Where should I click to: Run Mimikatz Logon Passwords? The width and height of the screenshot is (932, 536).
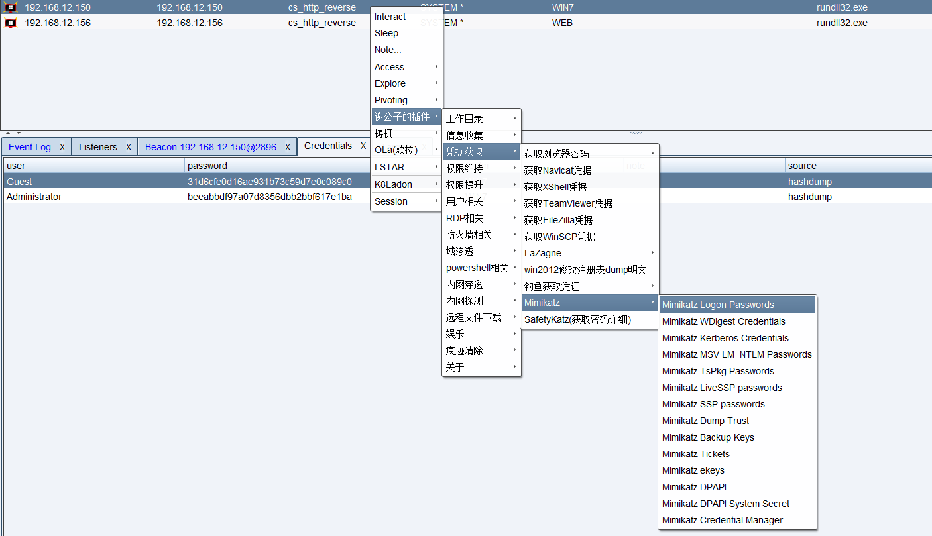pos(737,305)
